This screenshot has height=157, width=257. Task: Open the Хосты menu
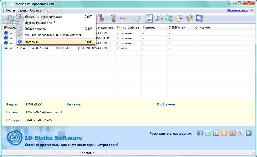coord(10,10)
